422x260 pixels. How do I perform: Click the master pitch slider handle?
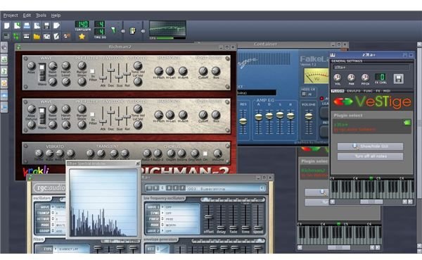(x=143, y=31)
